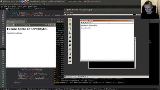Viewport: 160px width, 90px height.
Task: Open the terminal icon in SerenityOS launcher
Action: (x=70, y=41)
